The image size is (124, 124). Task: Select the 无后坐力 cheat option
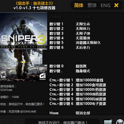coord(83,47)
